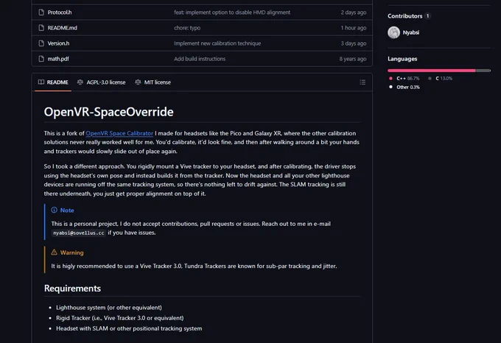Click the 'Rigid Tracker' requirement bullet
The height and width of the screenshot is (343, 501).
pos(120,318)
